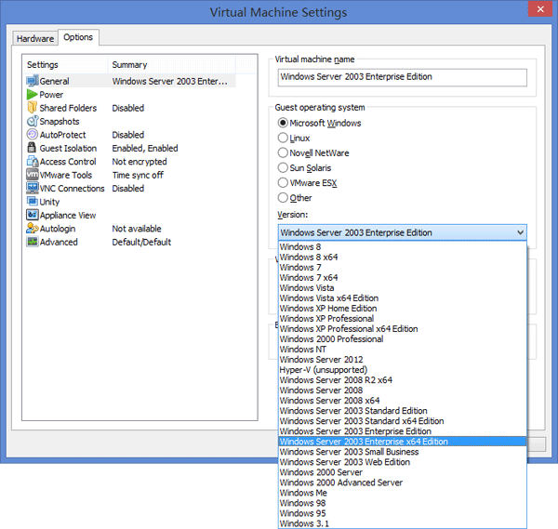Select the Linux radio button
The height and width of the screenshot is (529, 558).
pos(283,138)
